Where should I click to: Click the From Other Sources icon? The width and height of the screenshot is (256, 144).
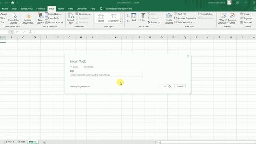[14, 16]
